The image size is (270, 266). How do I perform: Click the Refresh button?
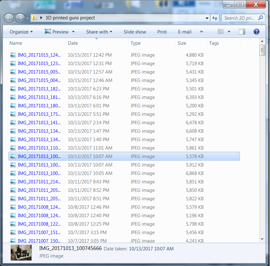coord(215,18)
